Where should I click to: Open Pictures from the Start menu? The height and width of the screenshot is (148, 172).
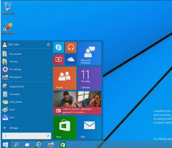pos(27,62)
